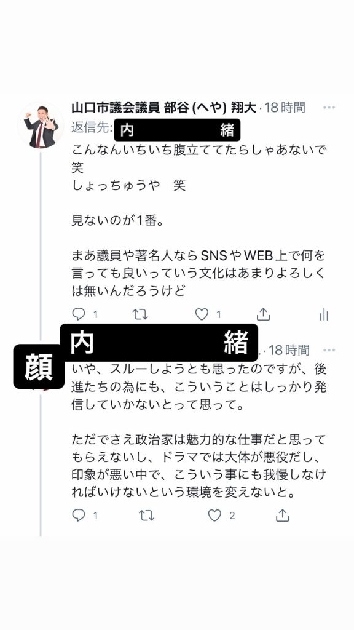Viewport: 354px width, 630px height.
Task: Open tweet text starting いや、スルーしようとも思った
Action: tap(200, 430)
